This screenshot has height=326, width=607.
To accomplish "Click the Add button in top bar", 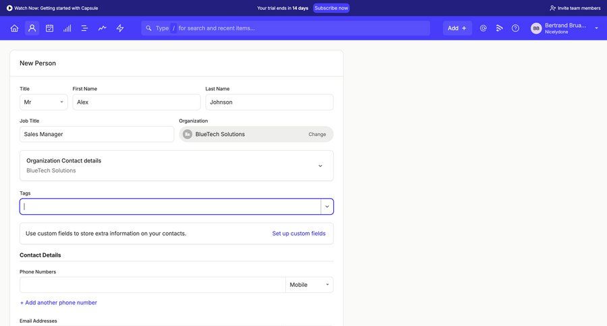I will click(457, 28).
